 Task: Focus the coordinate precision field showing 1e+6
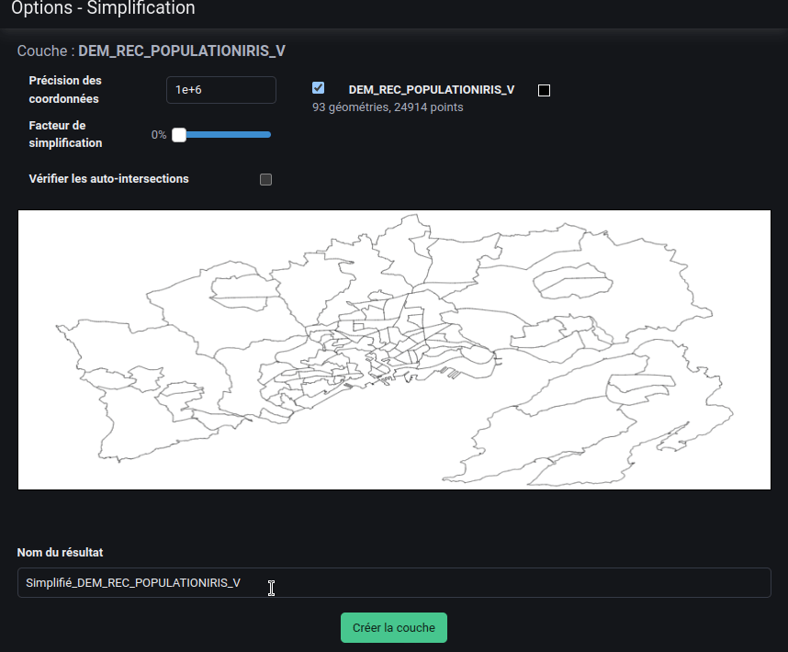(x=220, y=90)
